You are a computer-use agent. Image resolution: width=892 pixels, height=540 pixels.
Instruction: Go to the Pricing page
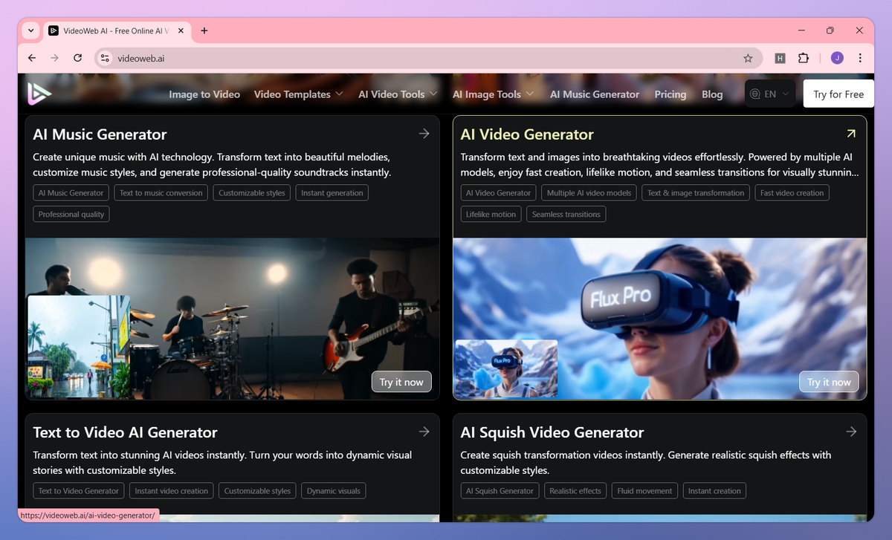(670, 94)
